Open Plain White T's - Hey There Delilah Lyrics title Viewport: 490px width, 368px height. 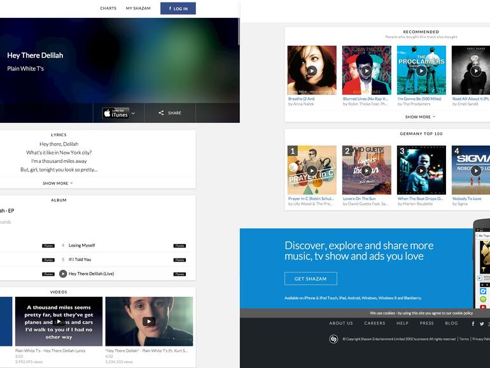coord(50,351)
